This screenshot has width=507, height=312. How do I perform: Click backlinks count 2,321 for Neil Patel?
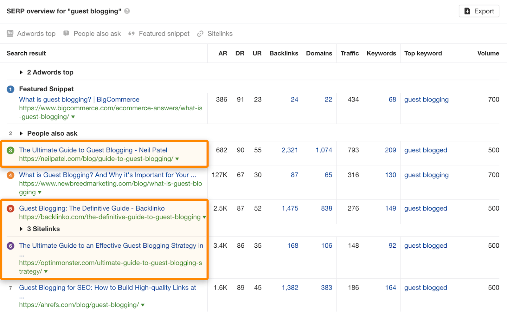tap(290, 150)
